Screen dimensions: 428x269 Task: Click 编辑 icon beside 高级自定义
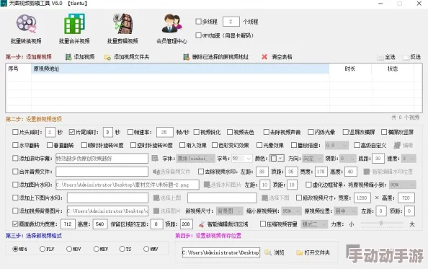397,145
